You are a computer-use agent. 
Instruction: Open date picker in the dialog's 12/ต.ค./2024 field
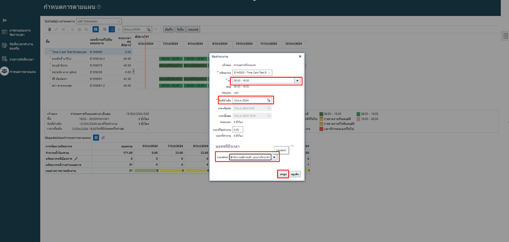[268, 100]
